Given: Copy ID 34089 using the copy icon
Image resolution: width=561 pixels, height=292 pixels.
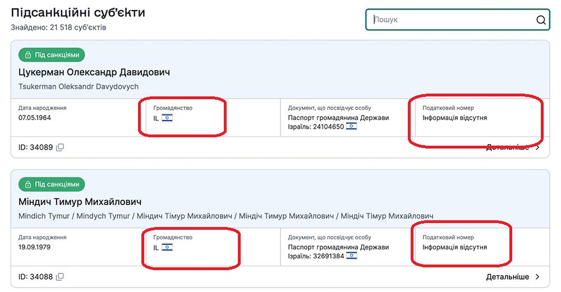Looking at the screenshot, I should [x=60, y=147].
